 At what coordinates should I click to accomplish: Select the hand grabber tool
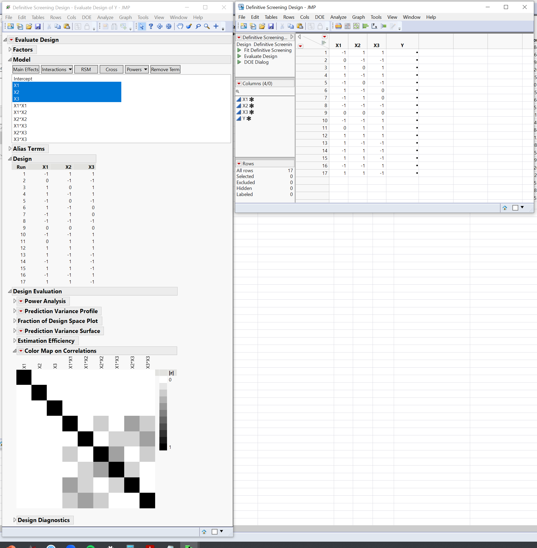pos(180,26)
